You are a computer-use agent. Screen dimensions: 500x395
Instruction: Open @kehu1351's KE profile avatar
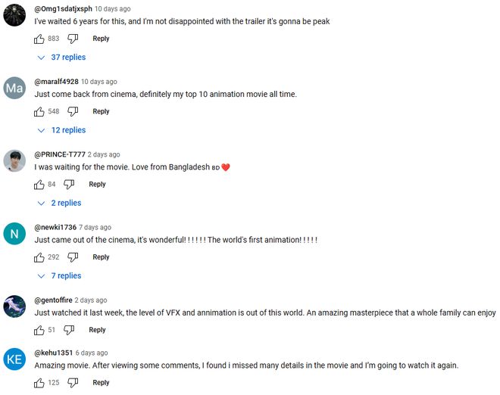(x=14, y=360)
